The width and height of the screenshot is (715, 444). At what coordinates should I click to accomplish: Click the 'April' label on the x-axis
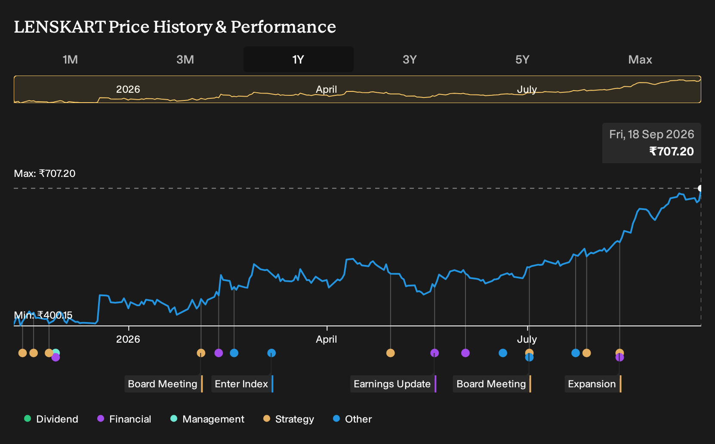coord(327,339)
